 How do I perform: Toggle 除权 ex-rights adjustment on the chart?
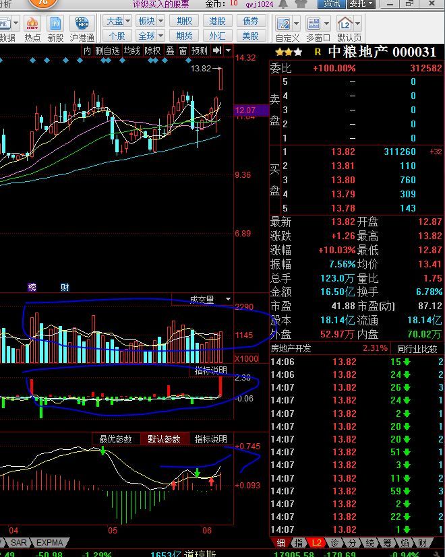152,51
